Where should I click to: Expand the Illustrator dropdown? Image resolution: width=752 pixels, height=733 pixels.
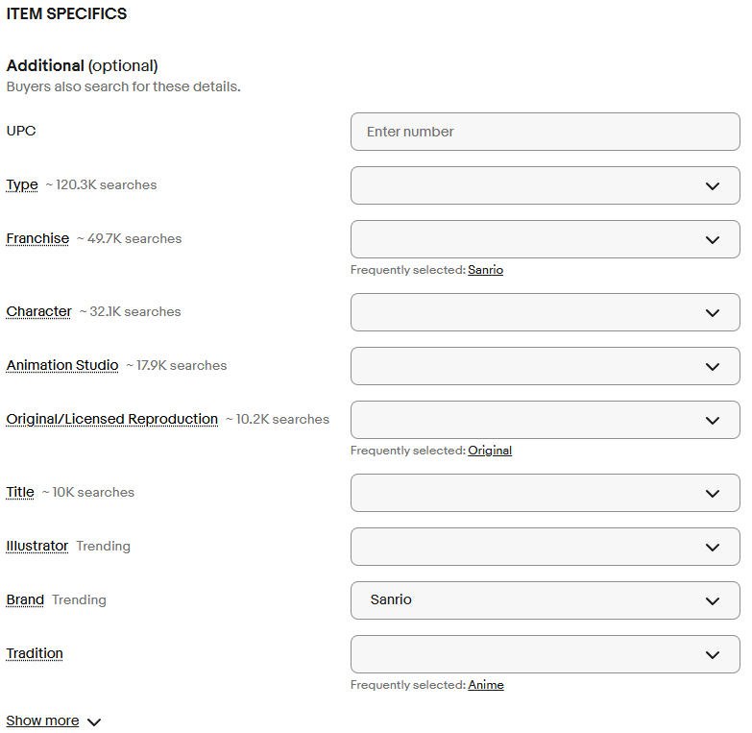[545, 547]
